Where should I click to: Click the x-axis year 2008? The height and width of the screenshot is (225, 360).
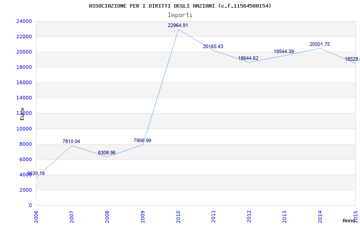point(107,216)
